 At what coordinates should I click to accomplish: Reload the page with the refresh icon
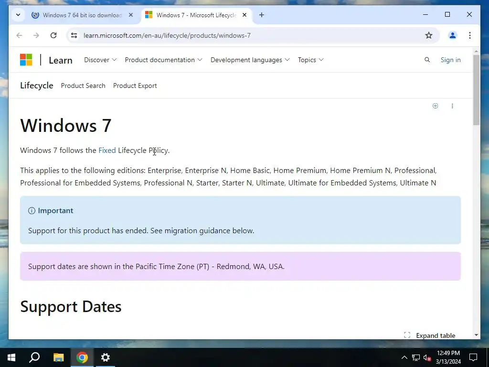click(53, 35)
